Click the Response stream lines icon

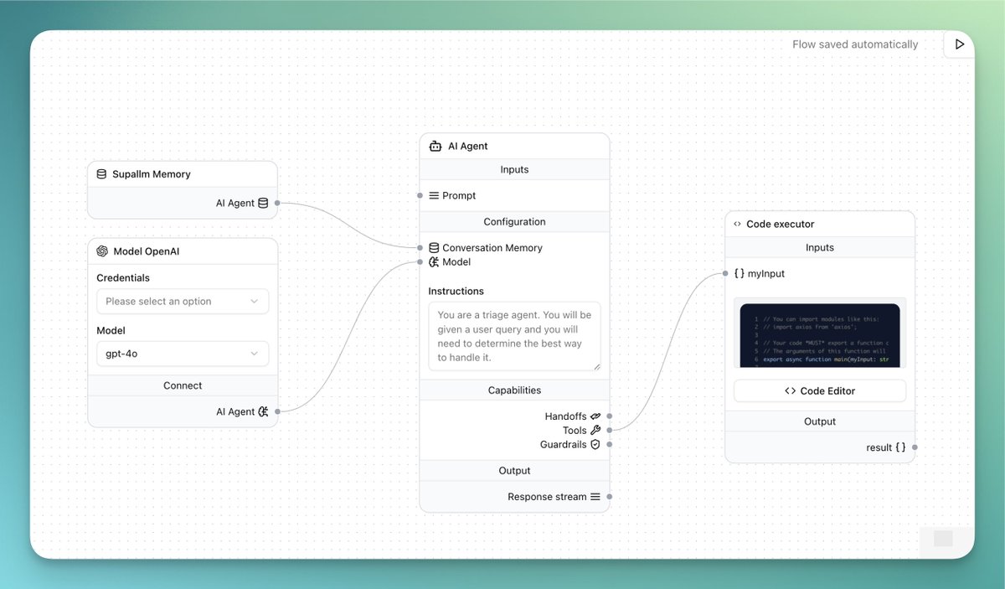point(597,496)
